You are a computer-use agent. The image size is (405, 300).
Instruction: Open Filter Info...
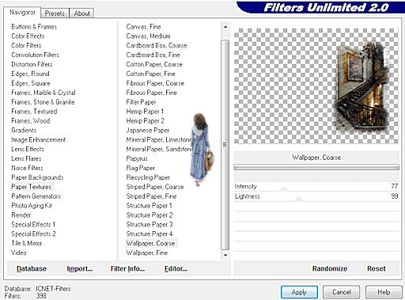click(127, 268)
